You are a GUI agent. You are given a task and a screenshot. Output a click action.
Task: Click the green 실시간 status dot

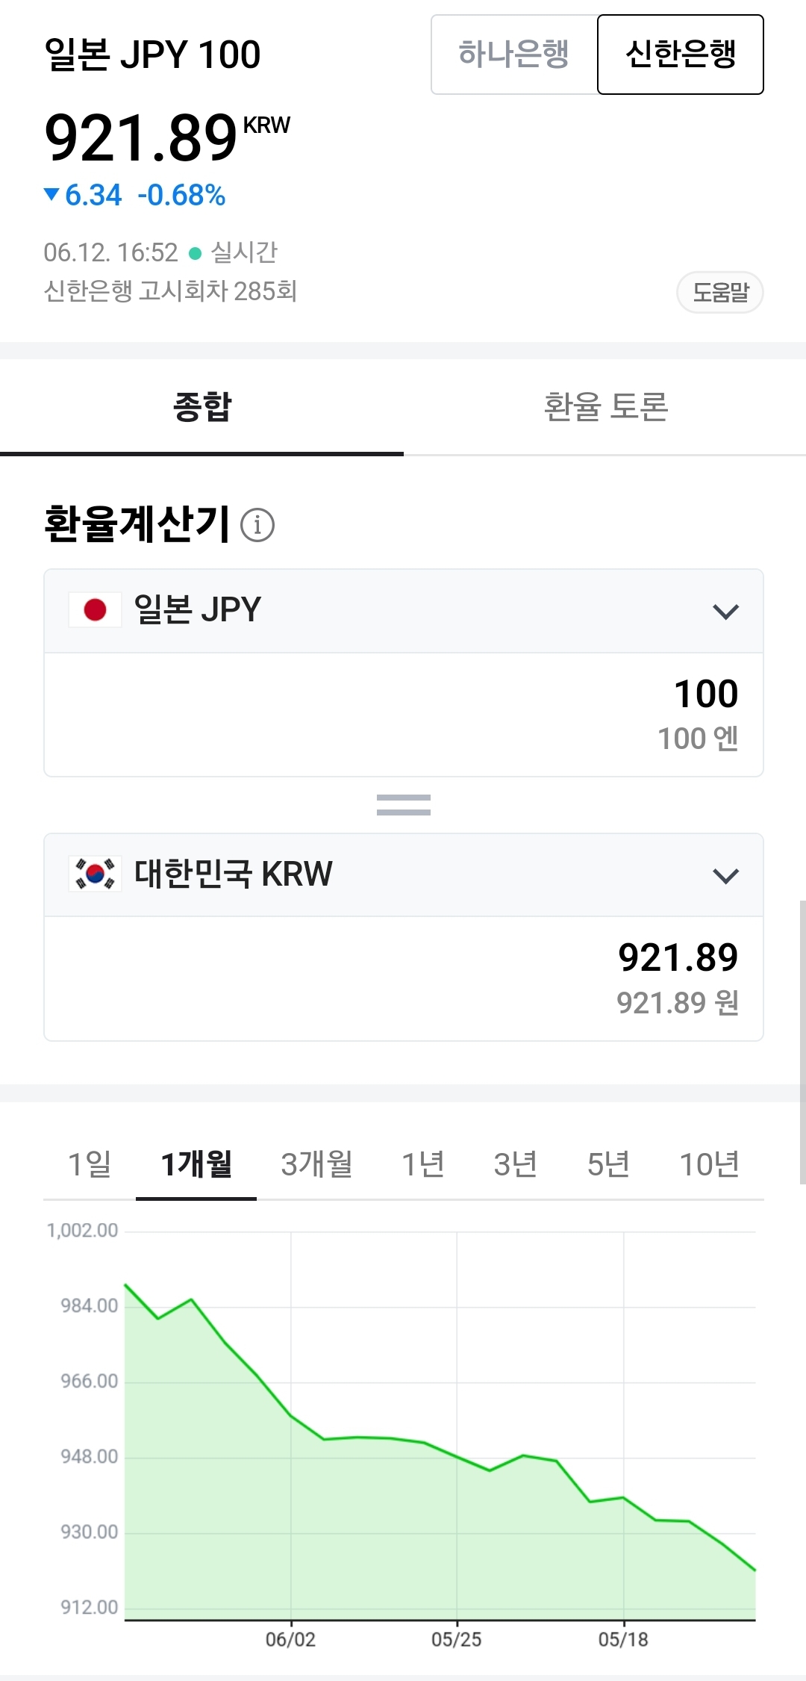click(x=196, y=254)
